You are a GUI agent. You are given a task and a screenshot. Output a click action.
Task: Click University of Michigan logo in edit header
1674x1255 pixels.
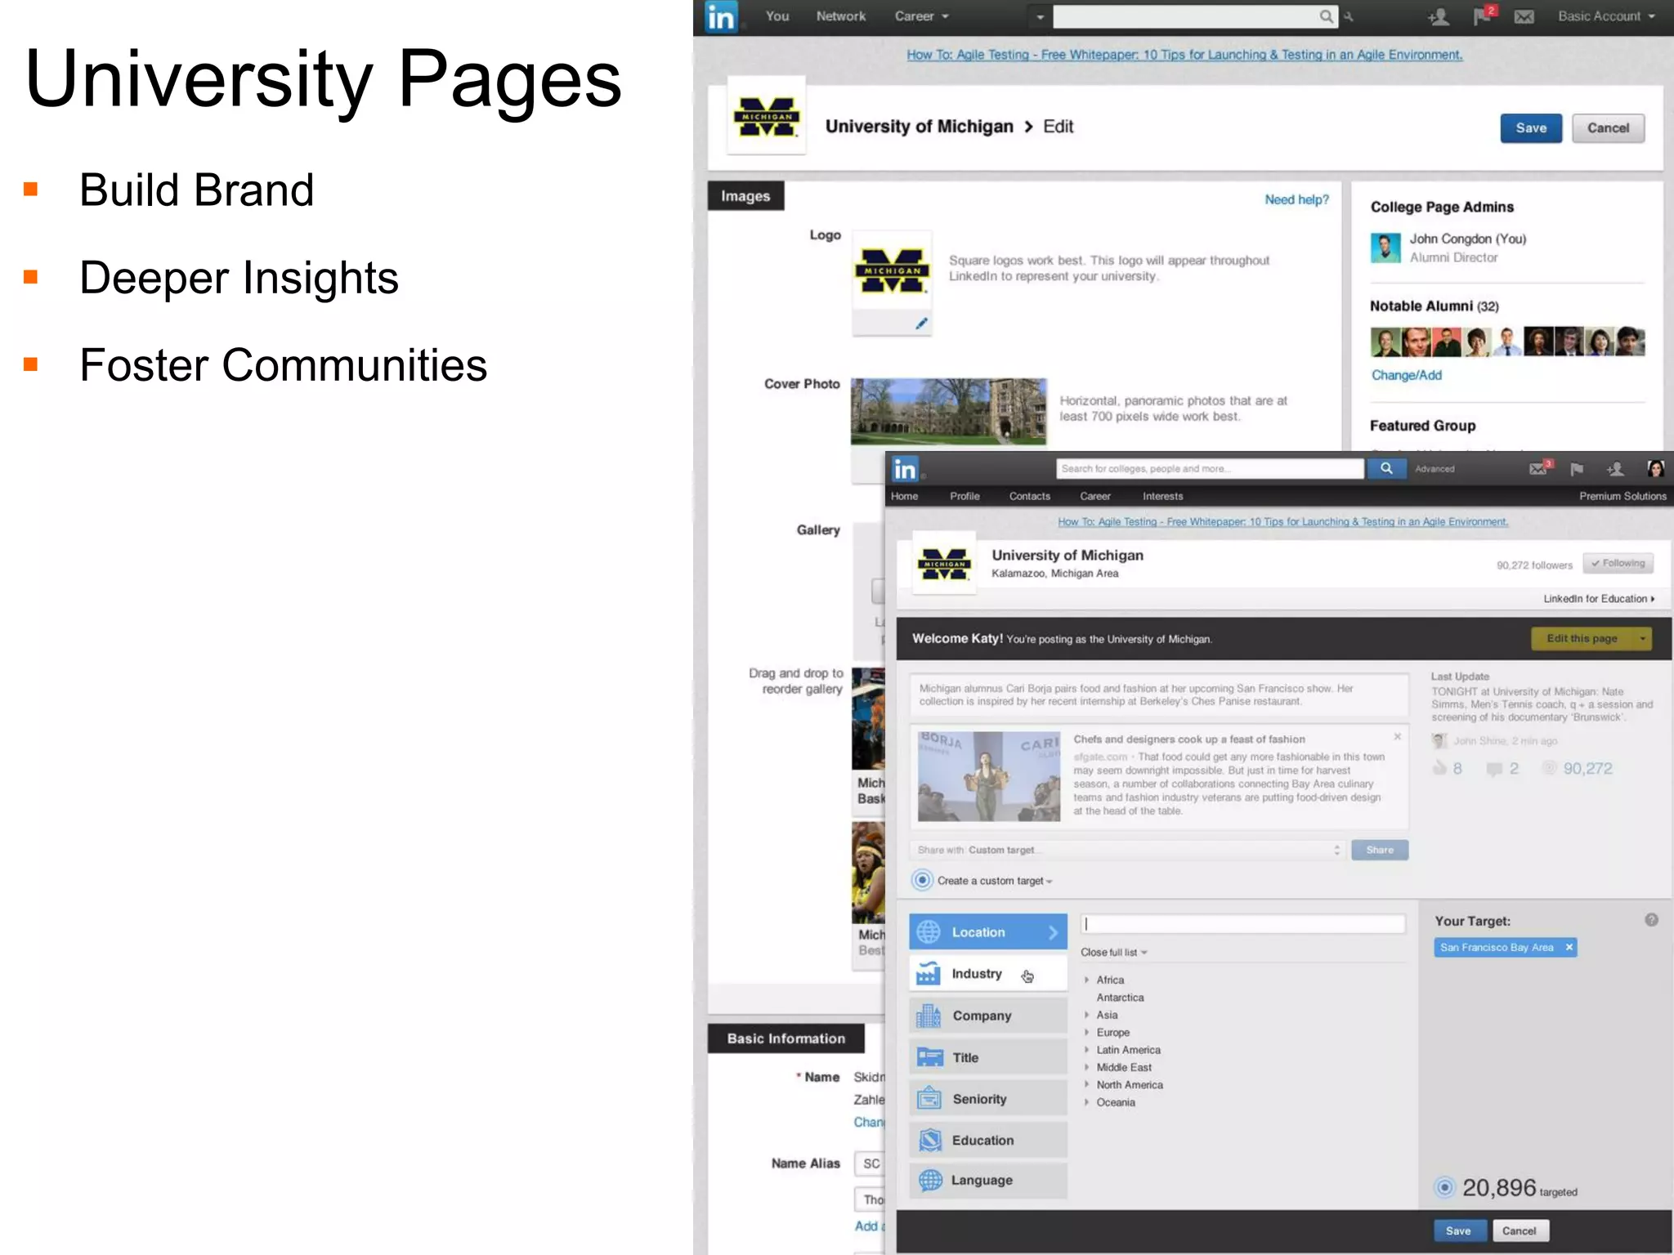[x=767, y=116]
